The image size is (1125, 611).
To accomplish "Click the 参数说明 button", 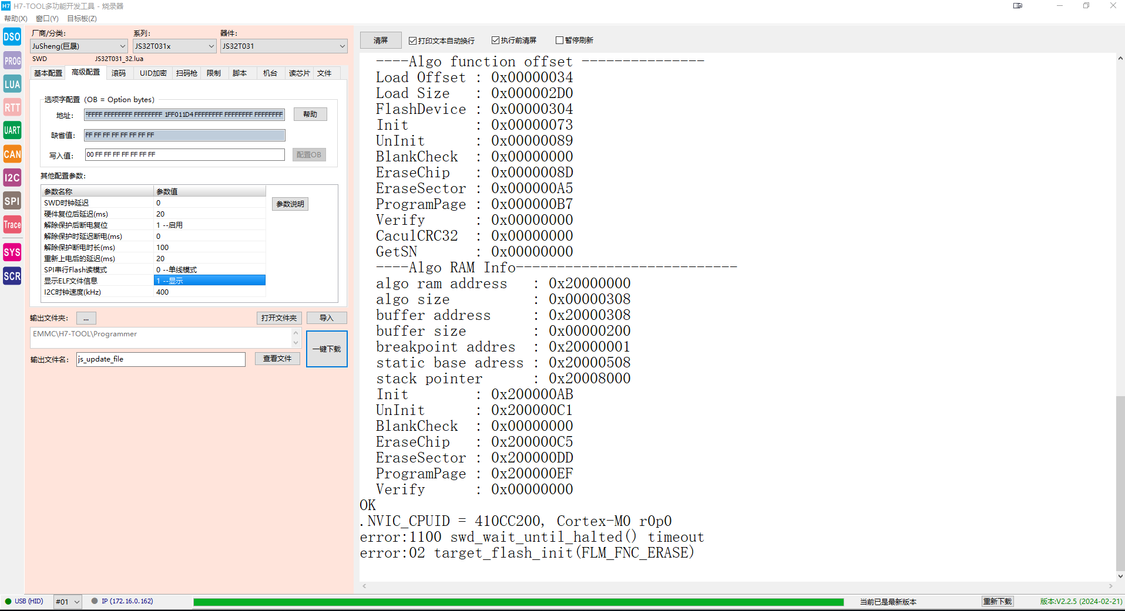I will [x=290, y=204].
